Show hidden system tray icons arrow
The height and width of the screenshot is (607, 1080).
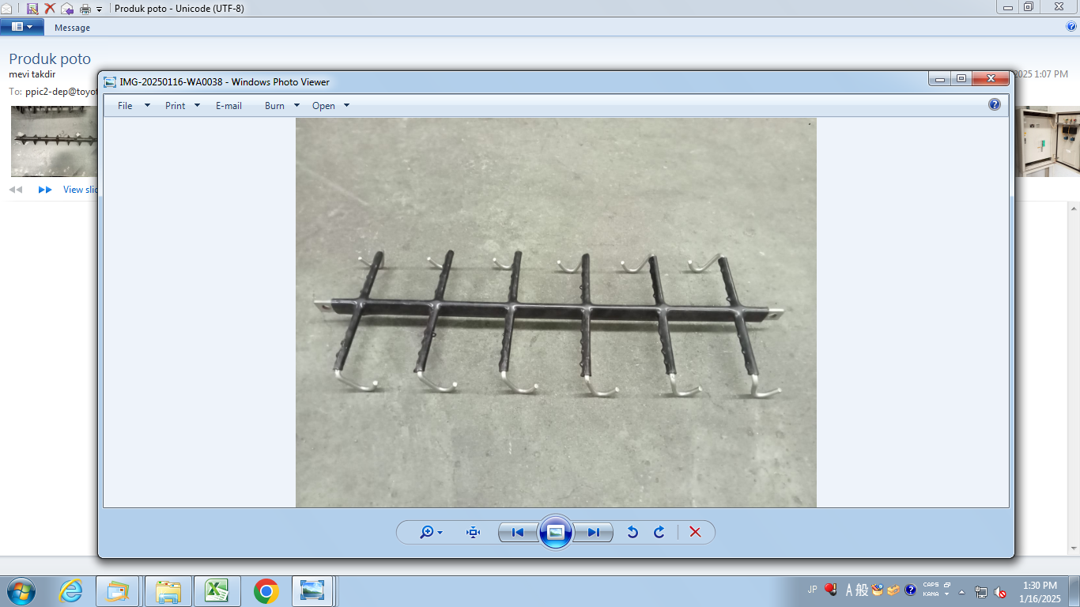point(962,591)
